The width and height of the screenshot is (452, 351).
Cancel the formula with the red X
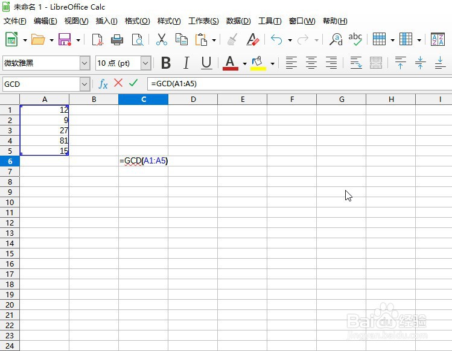tap(118, 83)
